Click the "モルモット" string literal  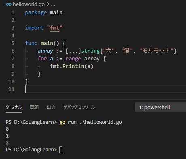pos(156,51)
